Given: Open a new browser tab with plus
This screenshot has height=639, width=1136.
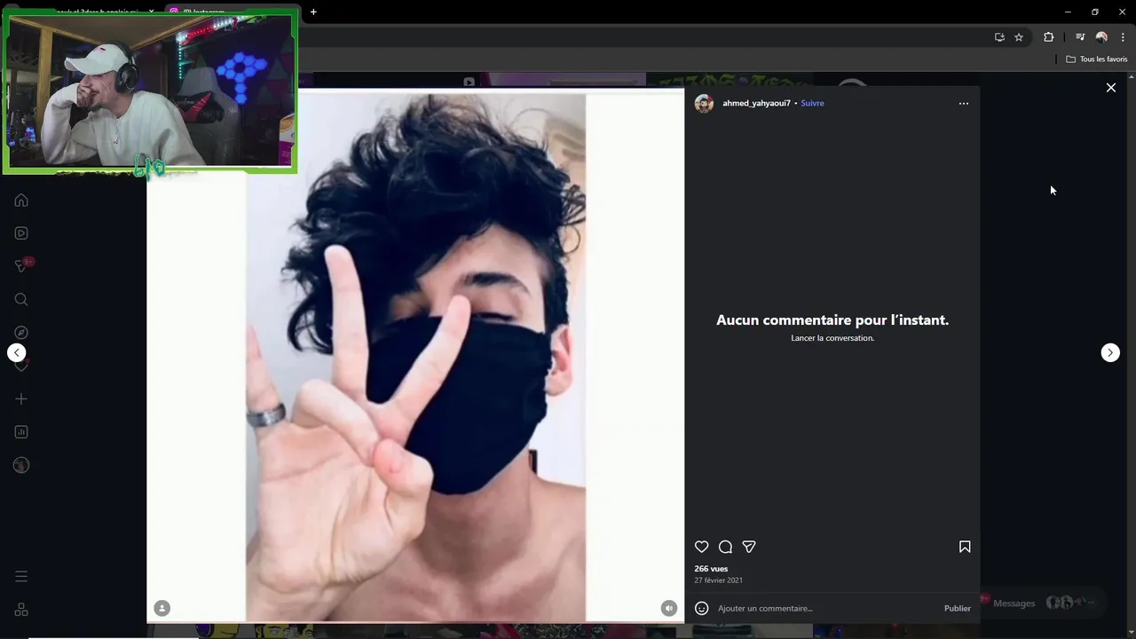Looking at the screenshot, I should click(313, 12).
